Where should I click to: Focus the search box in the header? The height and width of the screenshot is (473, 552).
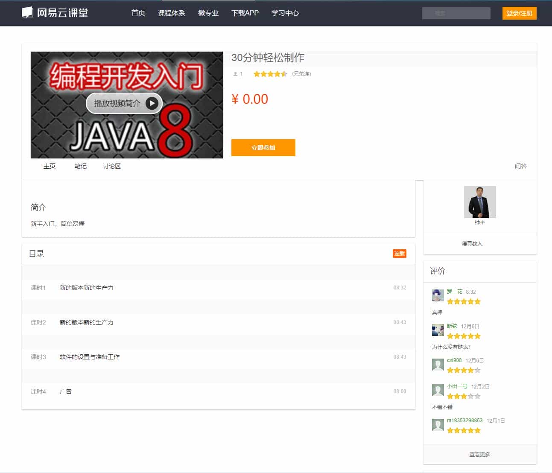pos(456,13)
